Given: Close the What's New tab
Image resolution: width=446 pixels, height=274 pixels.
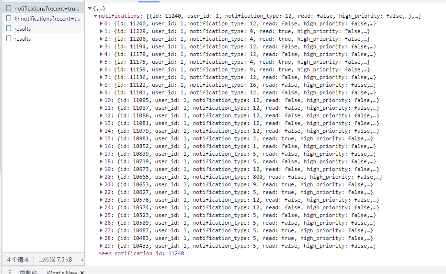Looking at the screenshot, I should click(x=82, y=272).
